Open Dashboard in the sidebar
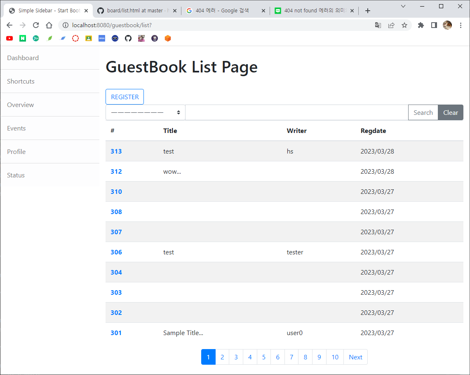Screen dimensions: 470x375 coord(50,58)
